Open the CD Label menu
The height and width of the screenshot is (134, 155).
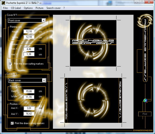(x=16, y=8)
